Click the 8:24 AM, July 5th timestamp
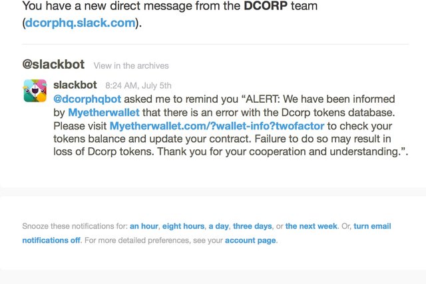426x284 pixels. point(138,86)
